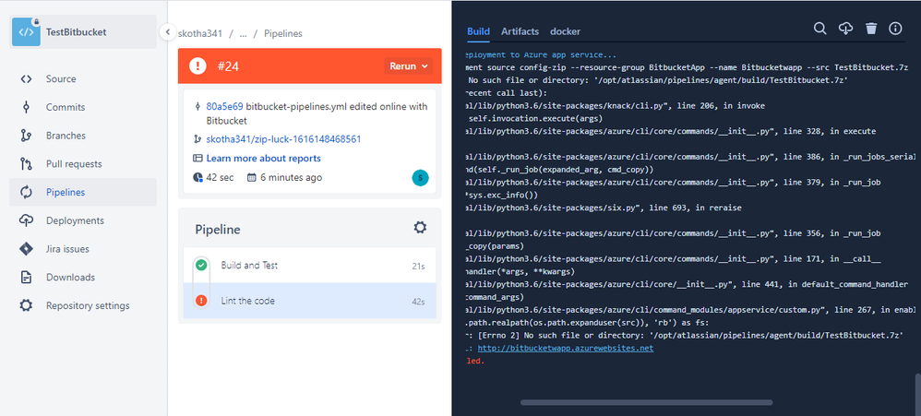Click the reports icon beside Learn more
Image resolution: width=921 pixels, height=416 pixels.
(197, 159)
